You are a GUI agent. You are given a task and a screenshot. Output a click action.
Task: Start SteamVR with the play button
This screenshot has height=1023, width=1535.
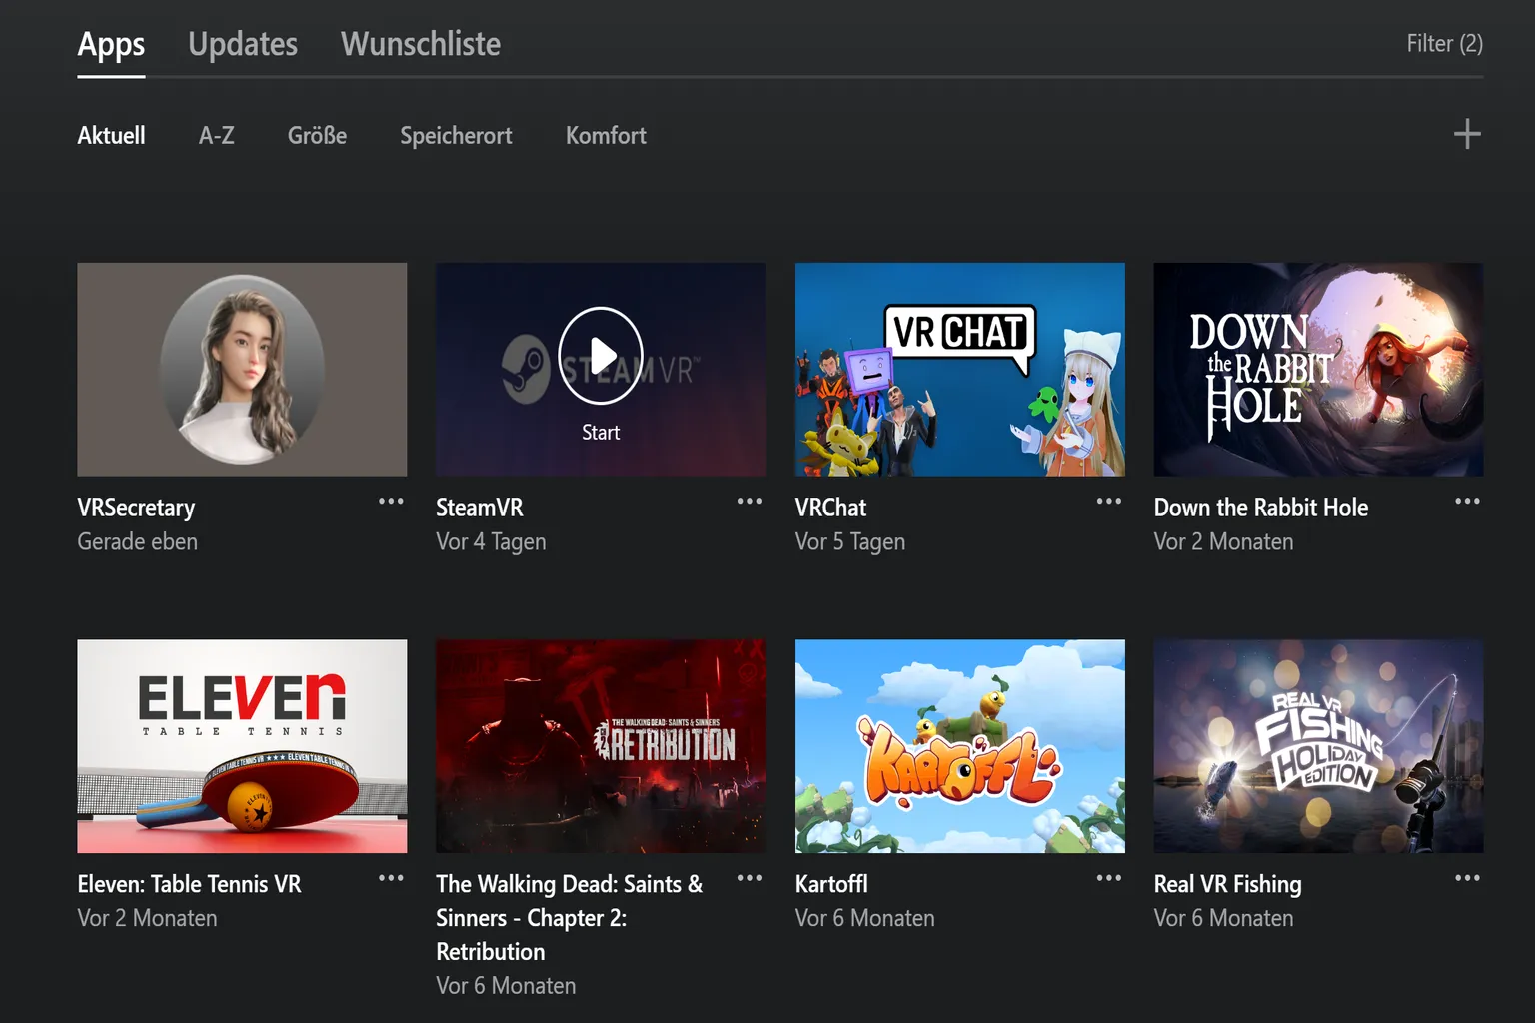[x=601, y=356]
